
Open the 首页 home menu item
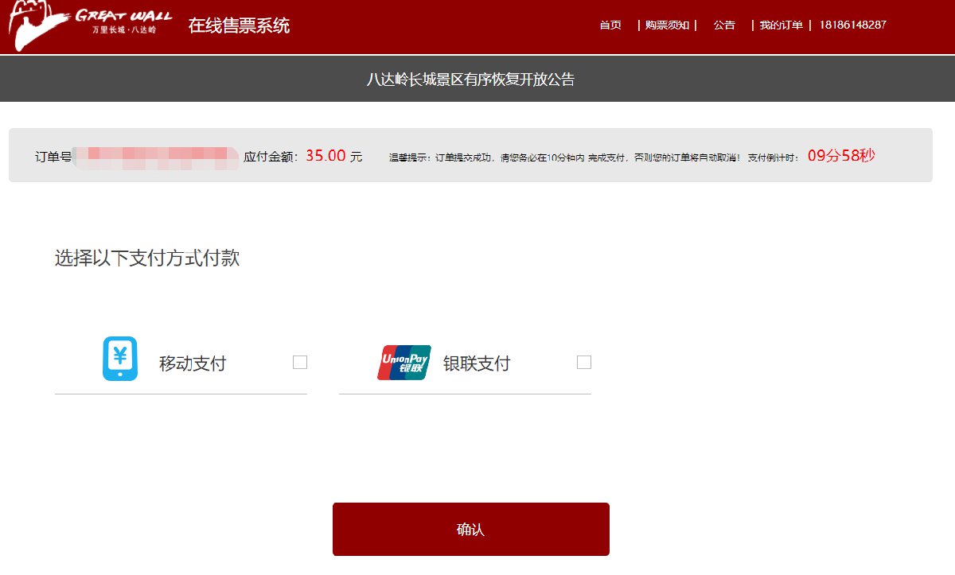click(610, 25)
